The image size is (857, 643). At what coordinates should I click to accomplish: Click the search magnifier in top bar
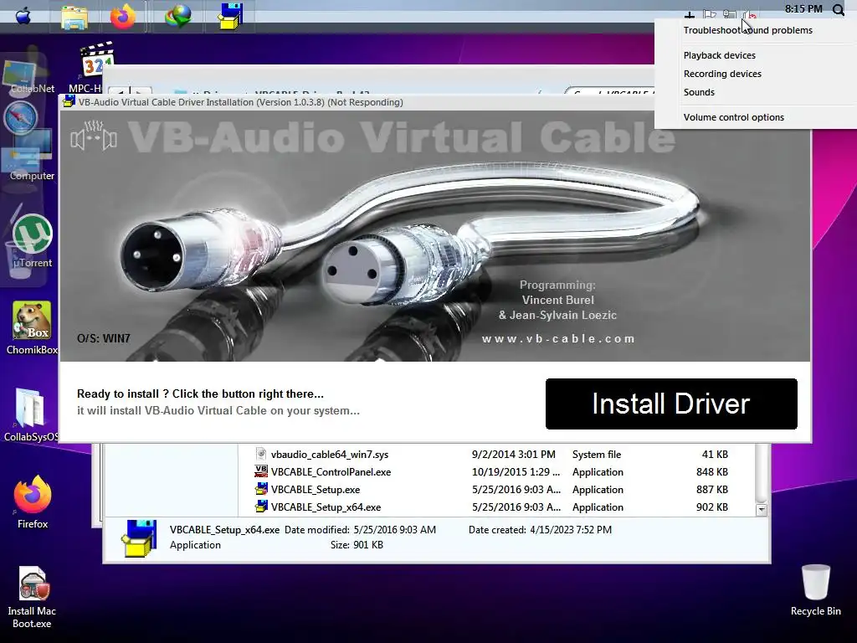pyautogui.click(x=839, y=10)
